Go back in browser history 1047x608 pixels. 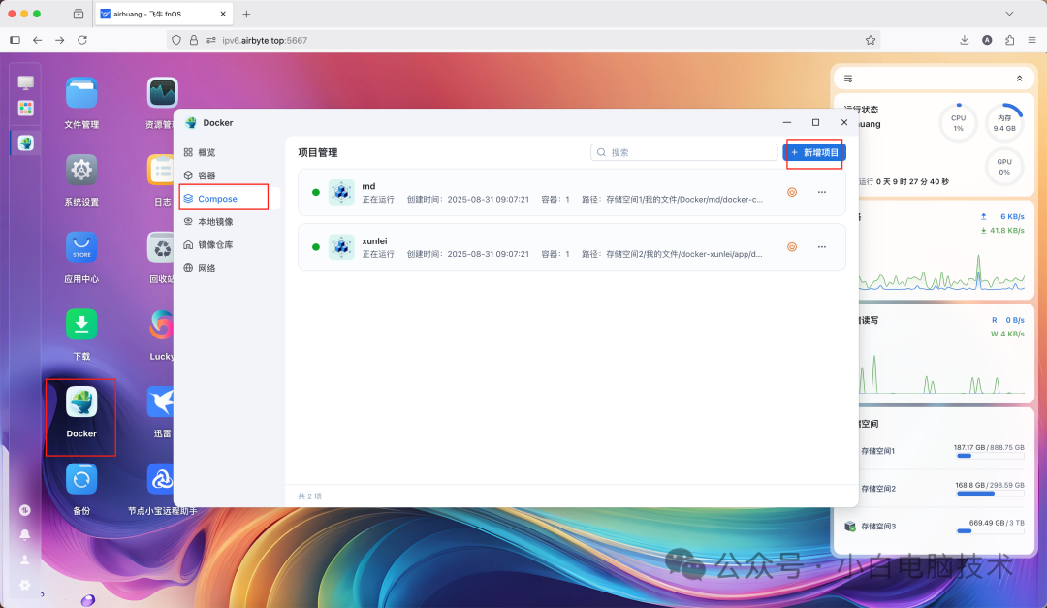coord(38,40)
